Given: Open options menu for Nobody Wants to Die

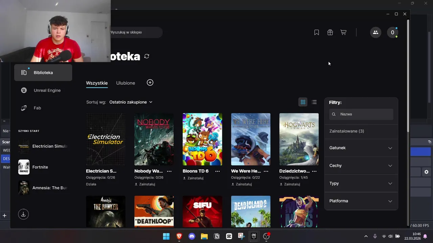Looking at the screenshot, I should pyautogui.click(x=169, y=171).
